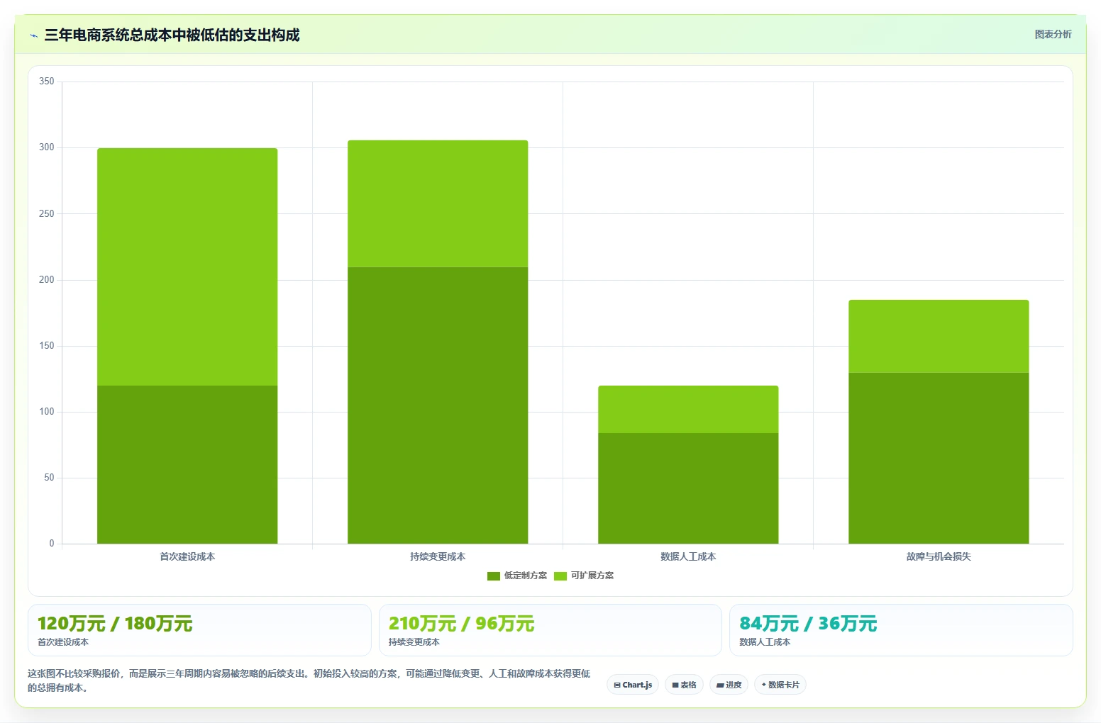
Task: Click the dark green segment of 故障与机会损失 bar
Action: click(939, 458)
